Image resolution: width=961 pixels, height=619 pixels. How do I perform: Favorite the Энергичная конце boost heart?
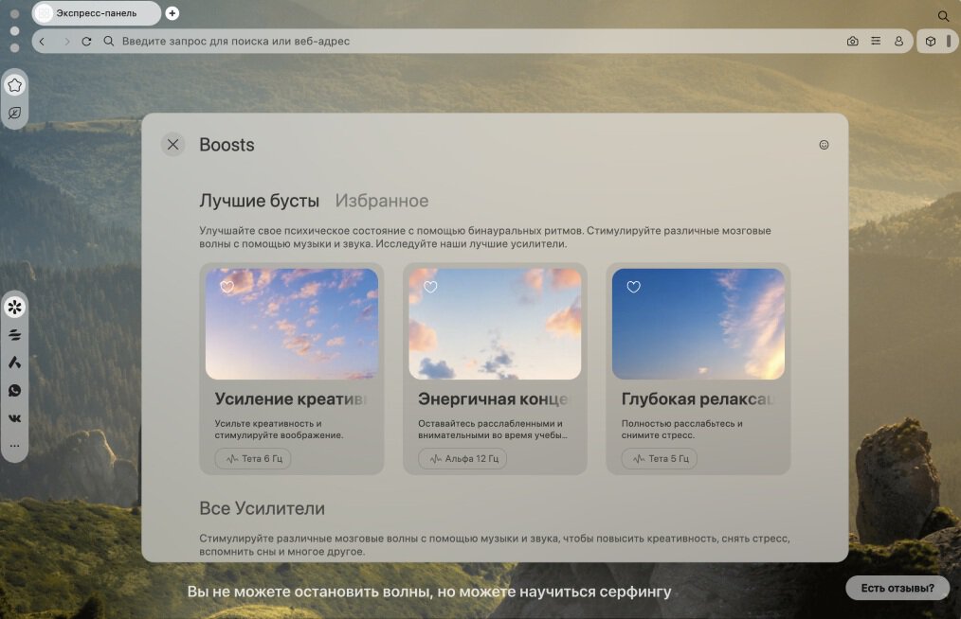point(431,287)
